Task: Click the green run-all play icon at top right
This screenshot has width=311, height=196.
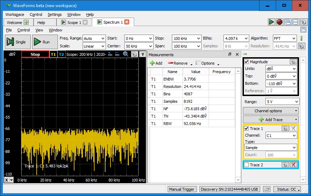Action: coord(271,22)
